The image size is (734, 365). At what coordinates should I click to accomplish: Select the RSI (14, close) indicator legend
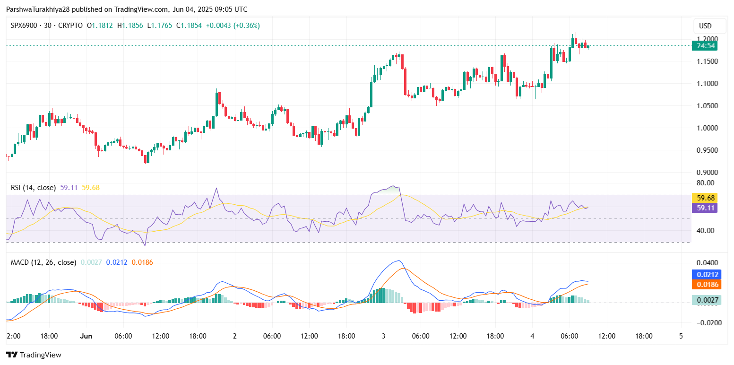[33, 188]
